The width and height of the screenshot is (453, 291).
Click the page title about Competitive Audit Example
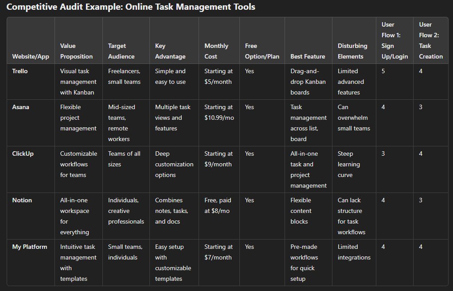(131, 7)
